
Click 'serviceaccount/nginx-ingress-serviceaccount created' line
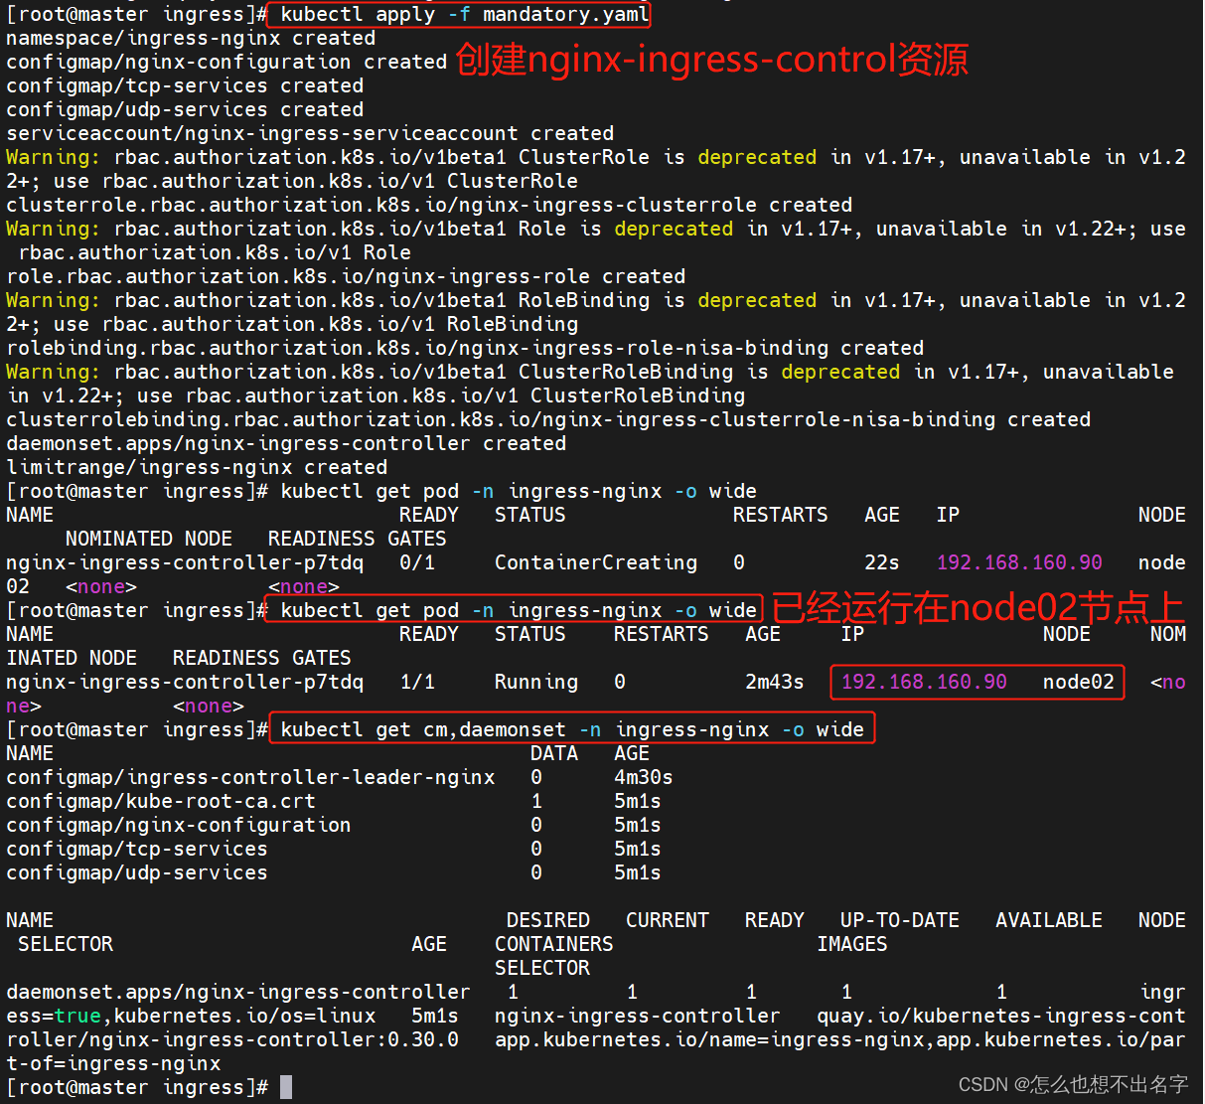310,133
